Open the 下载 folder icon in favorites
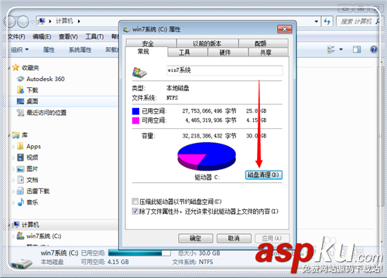The height and width of the screenshot is (278, 387). click(20, 90)
